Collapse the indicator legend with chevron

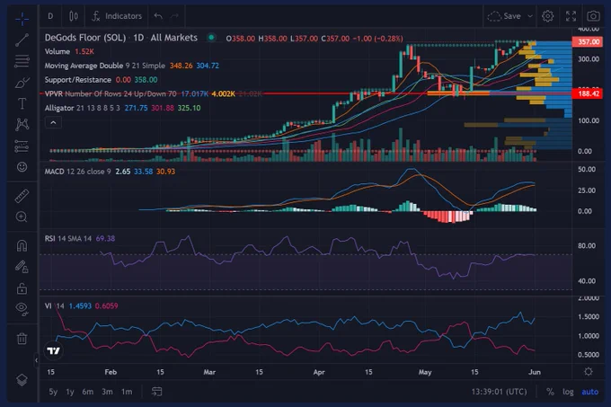click(x=53, y=123)
